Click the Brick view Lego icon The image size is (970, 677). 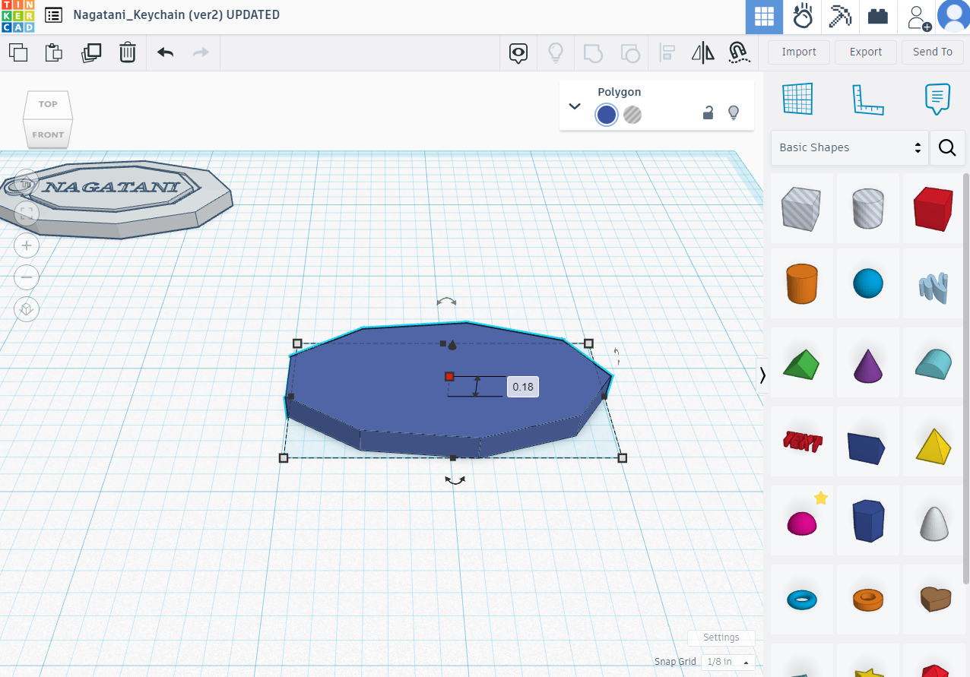point(877,16)
